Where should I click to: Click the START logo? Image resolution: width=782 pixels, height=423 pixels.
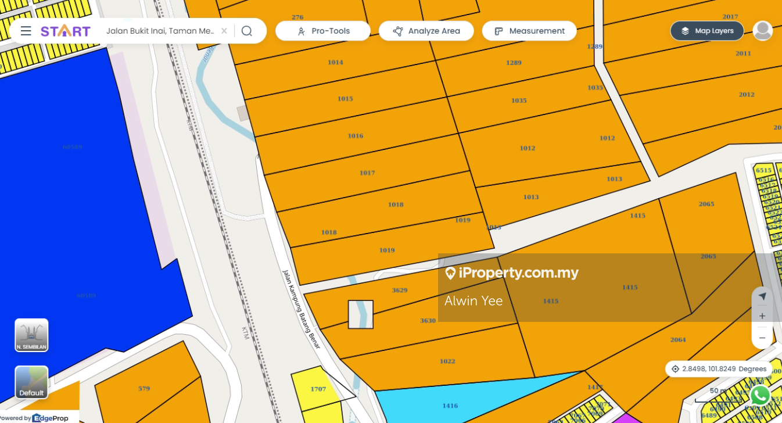[x=65, y=31]
